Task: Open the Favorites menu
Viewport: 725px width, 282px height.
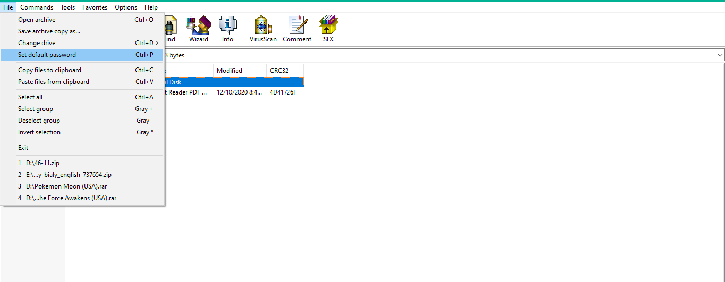Action: 95,7
